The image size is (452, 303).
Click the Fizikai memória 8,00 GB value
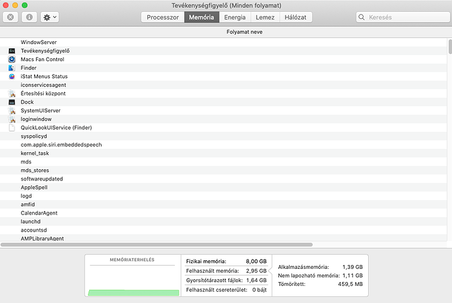coord(256,262)
